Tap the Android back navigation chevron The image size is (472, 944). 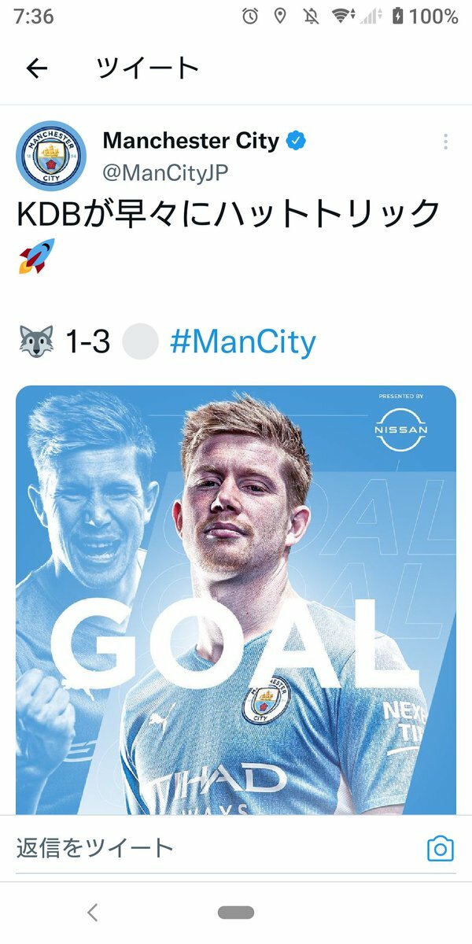(92, 913)
